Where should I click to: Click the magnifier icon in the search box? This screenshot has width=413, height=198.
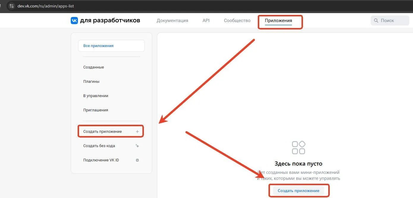coord(376,21)
